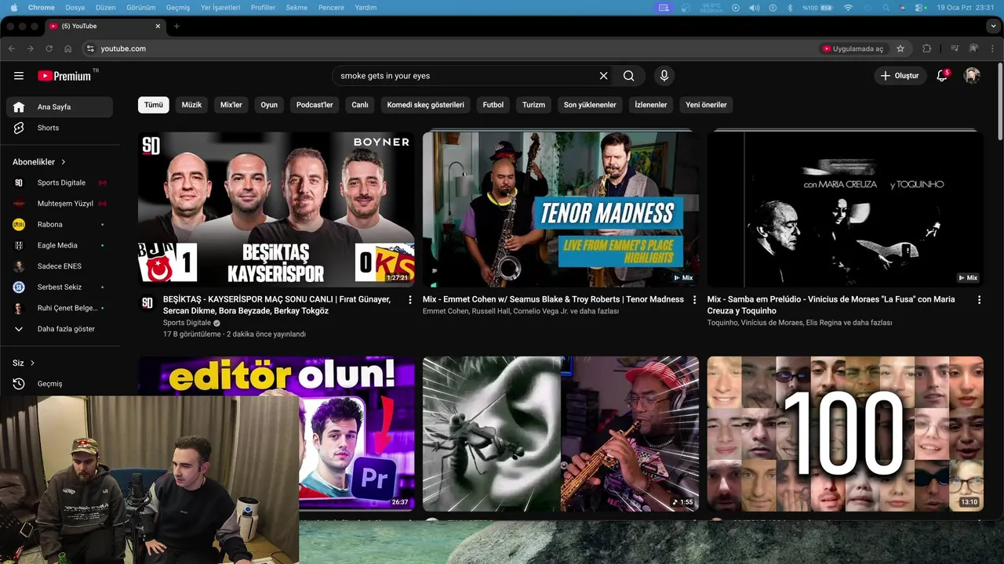Open Serbest Sekiz subscription channel
Image resolution: width=1004 pixels, height=564 pixels.
click(60, 287)
